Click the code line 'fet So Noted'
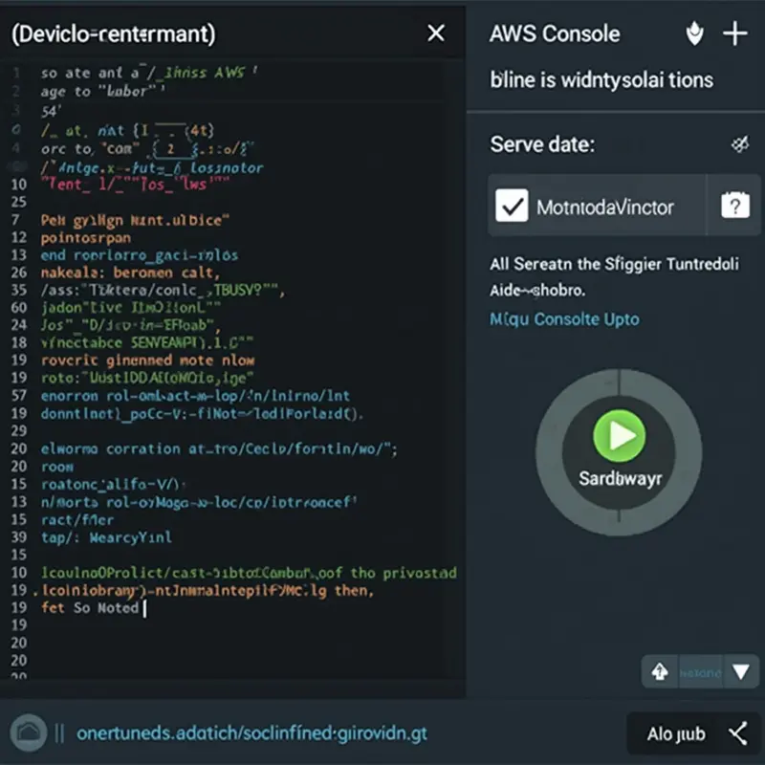The width and height of the screenshot is (765, 765). 90,608
